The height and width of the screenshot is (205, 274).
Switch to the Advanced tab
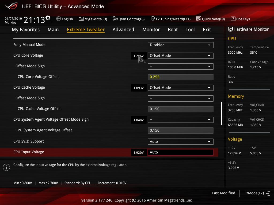click(123, 30)
